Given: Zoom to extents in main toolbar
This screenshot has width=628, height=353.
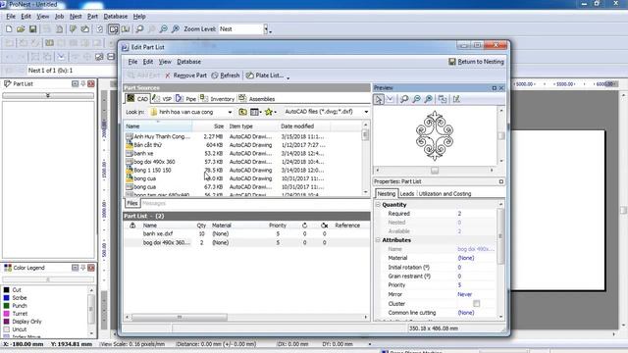Looking at the screenshot, I should pyautogui.click(x=176, y=29).
